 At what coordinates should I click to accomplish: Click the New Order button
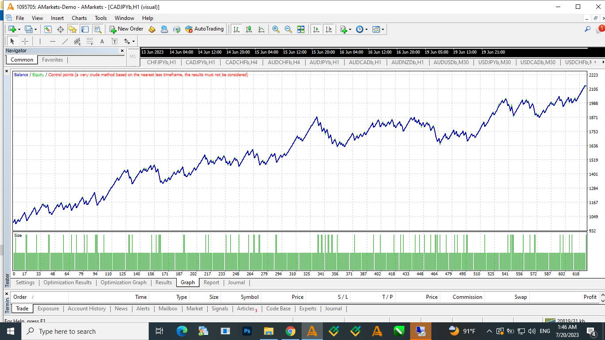point(126,29)
